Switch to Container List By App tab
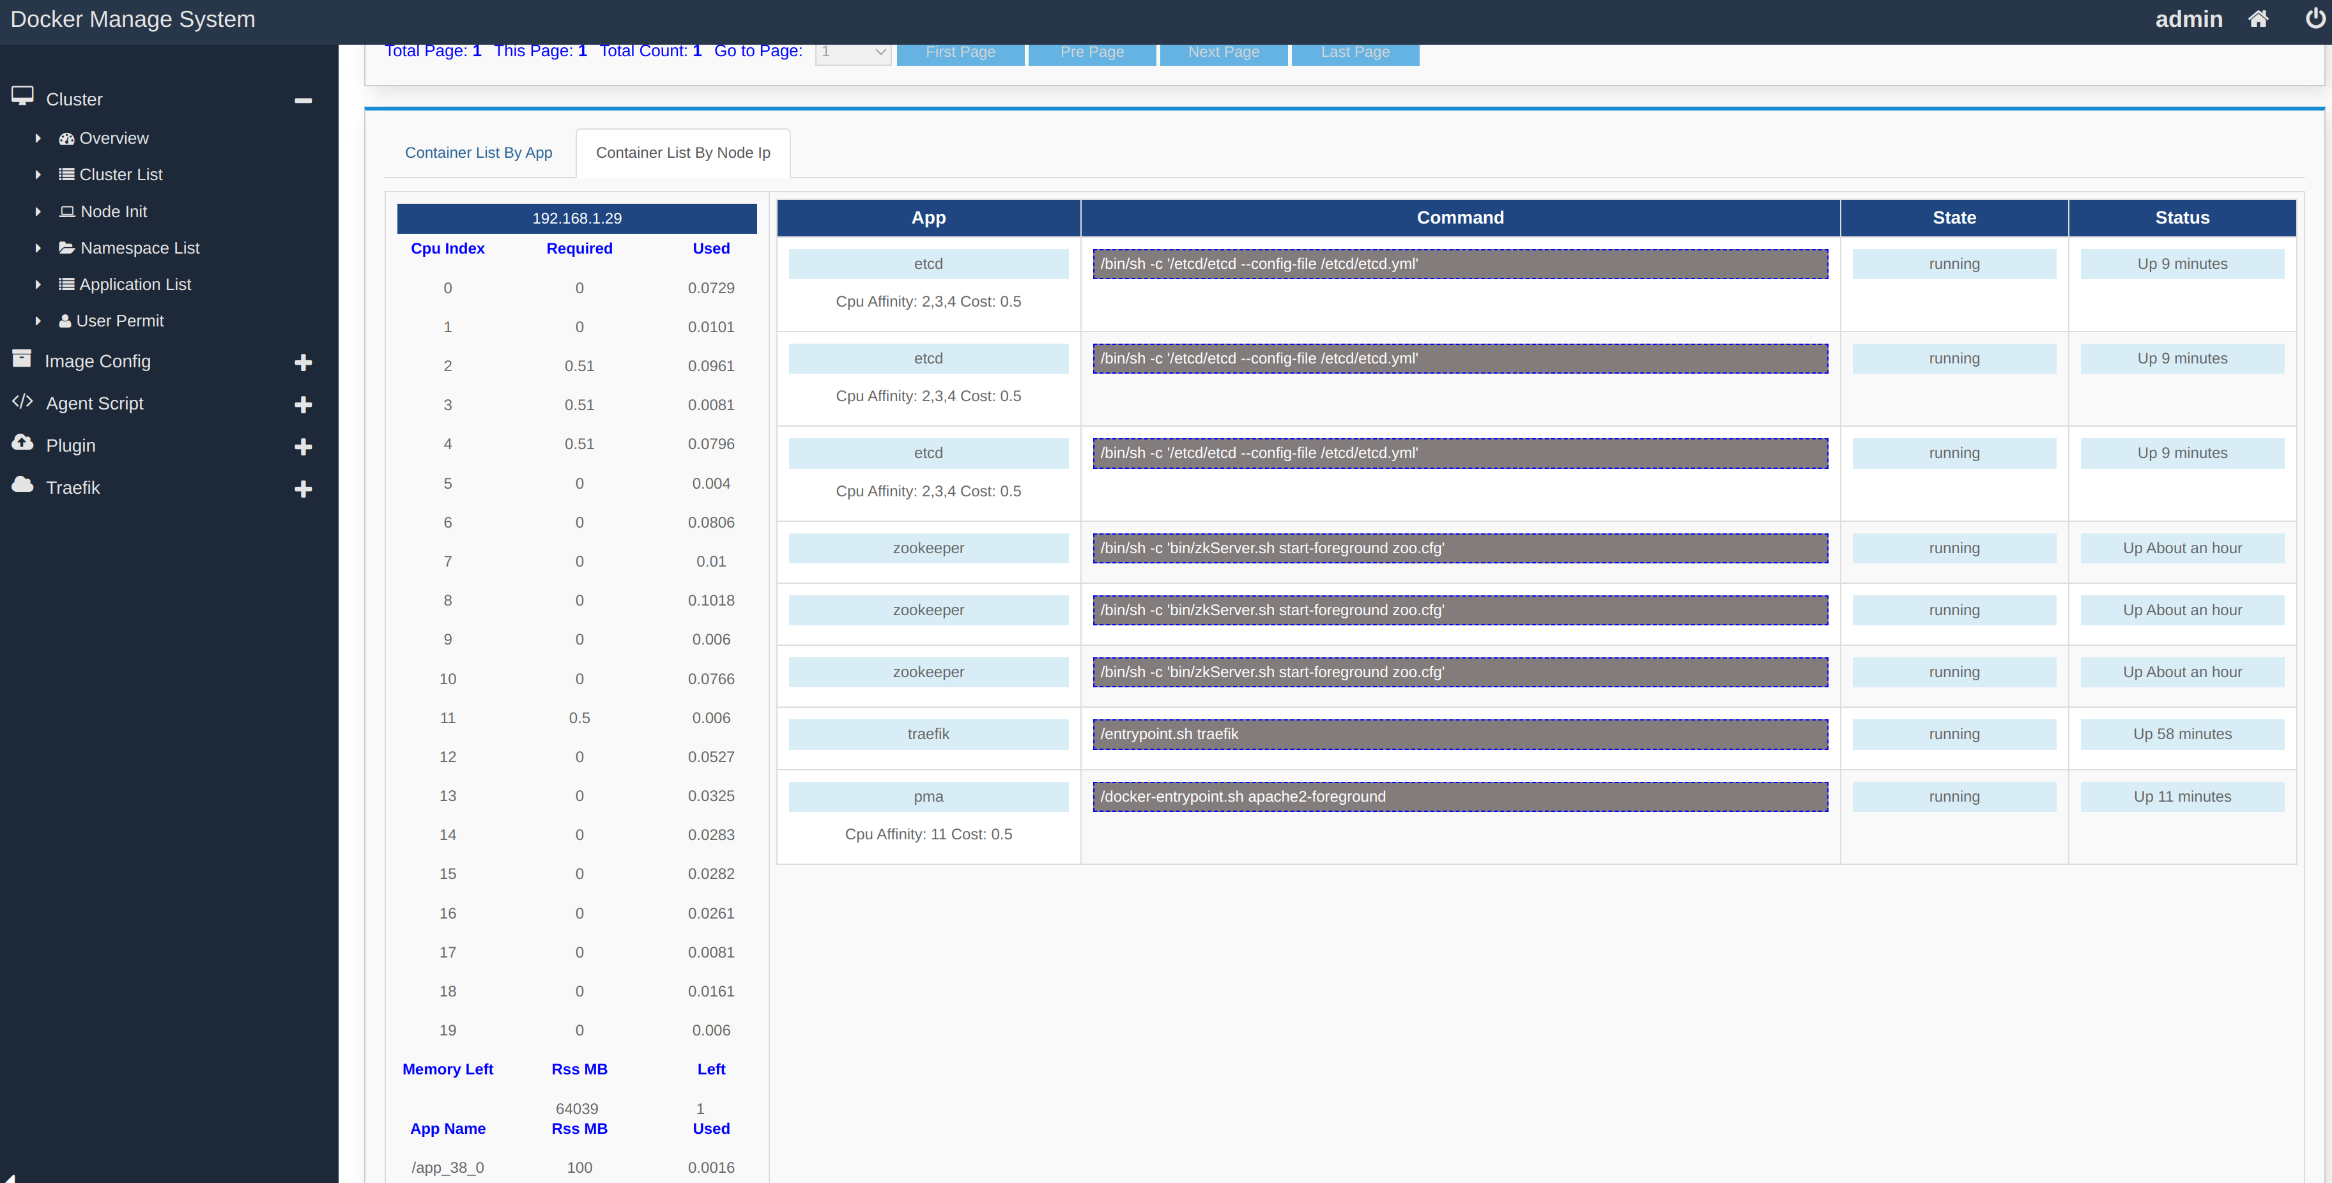Image resolution: width=2332 pixels, height=1183 pixels. coord(478,153)
